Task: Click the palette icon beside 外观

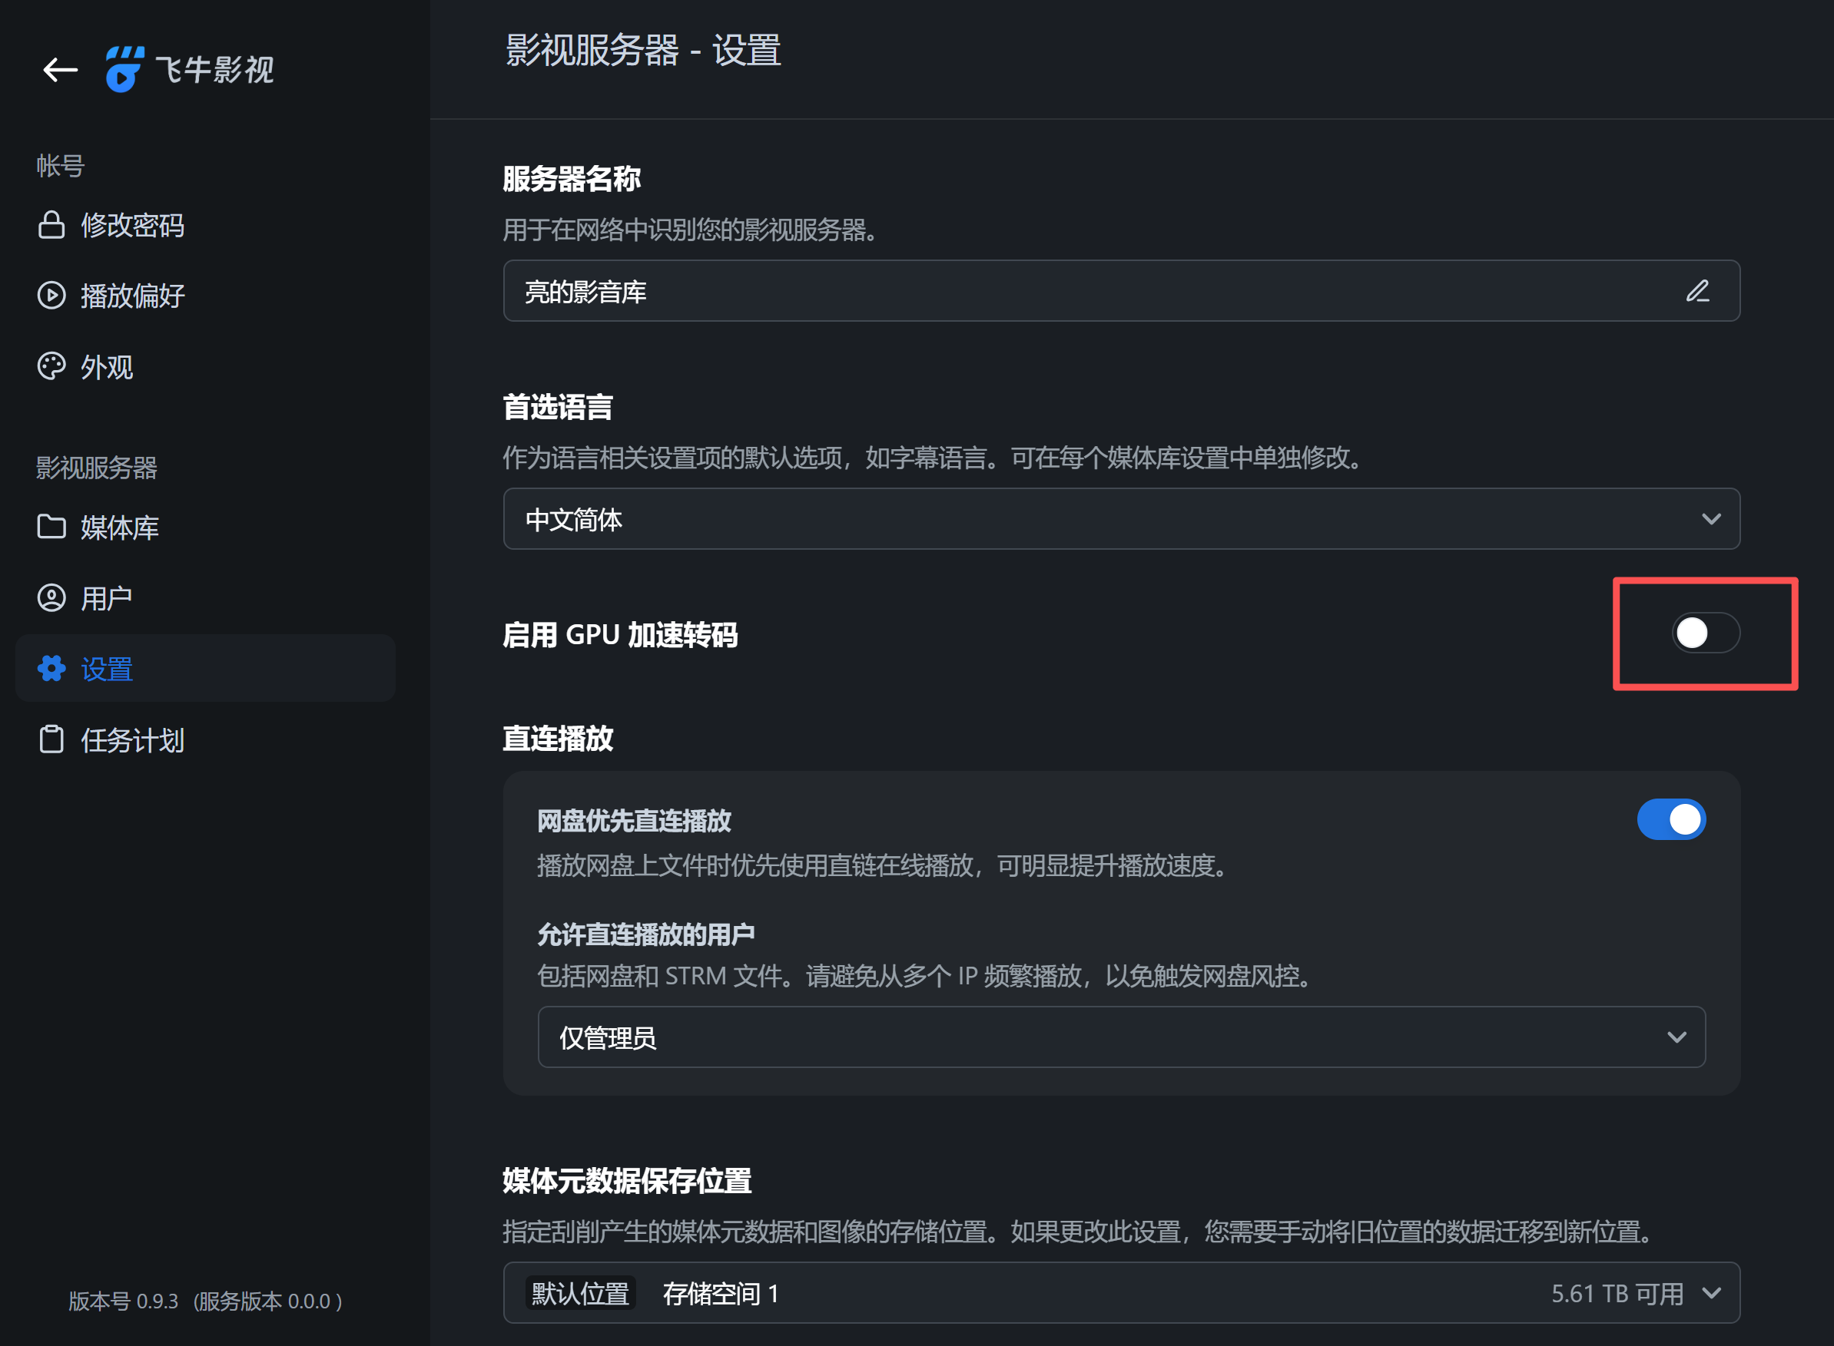Action: tap(51, 365)
